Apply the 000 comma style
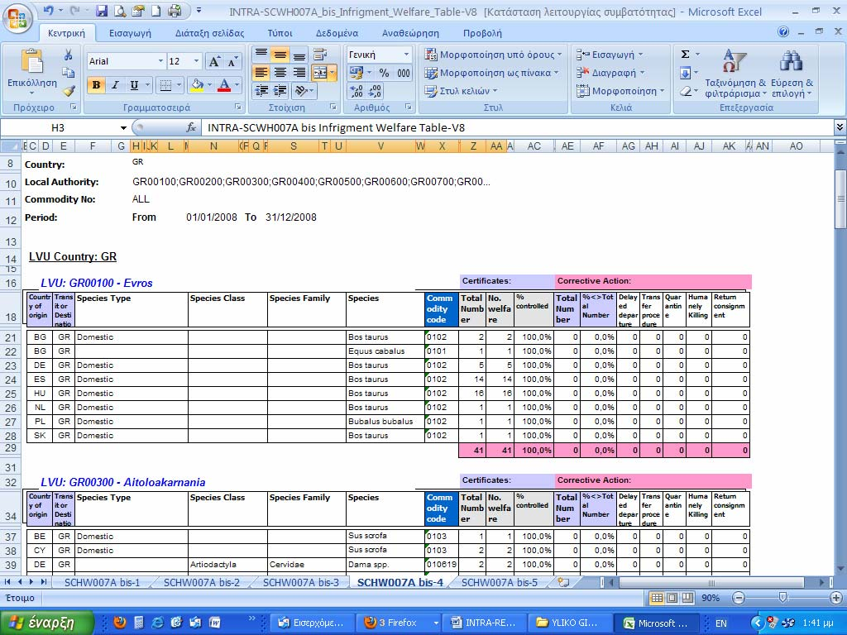Screen dimensions: 847x635 tap(403, 73)
